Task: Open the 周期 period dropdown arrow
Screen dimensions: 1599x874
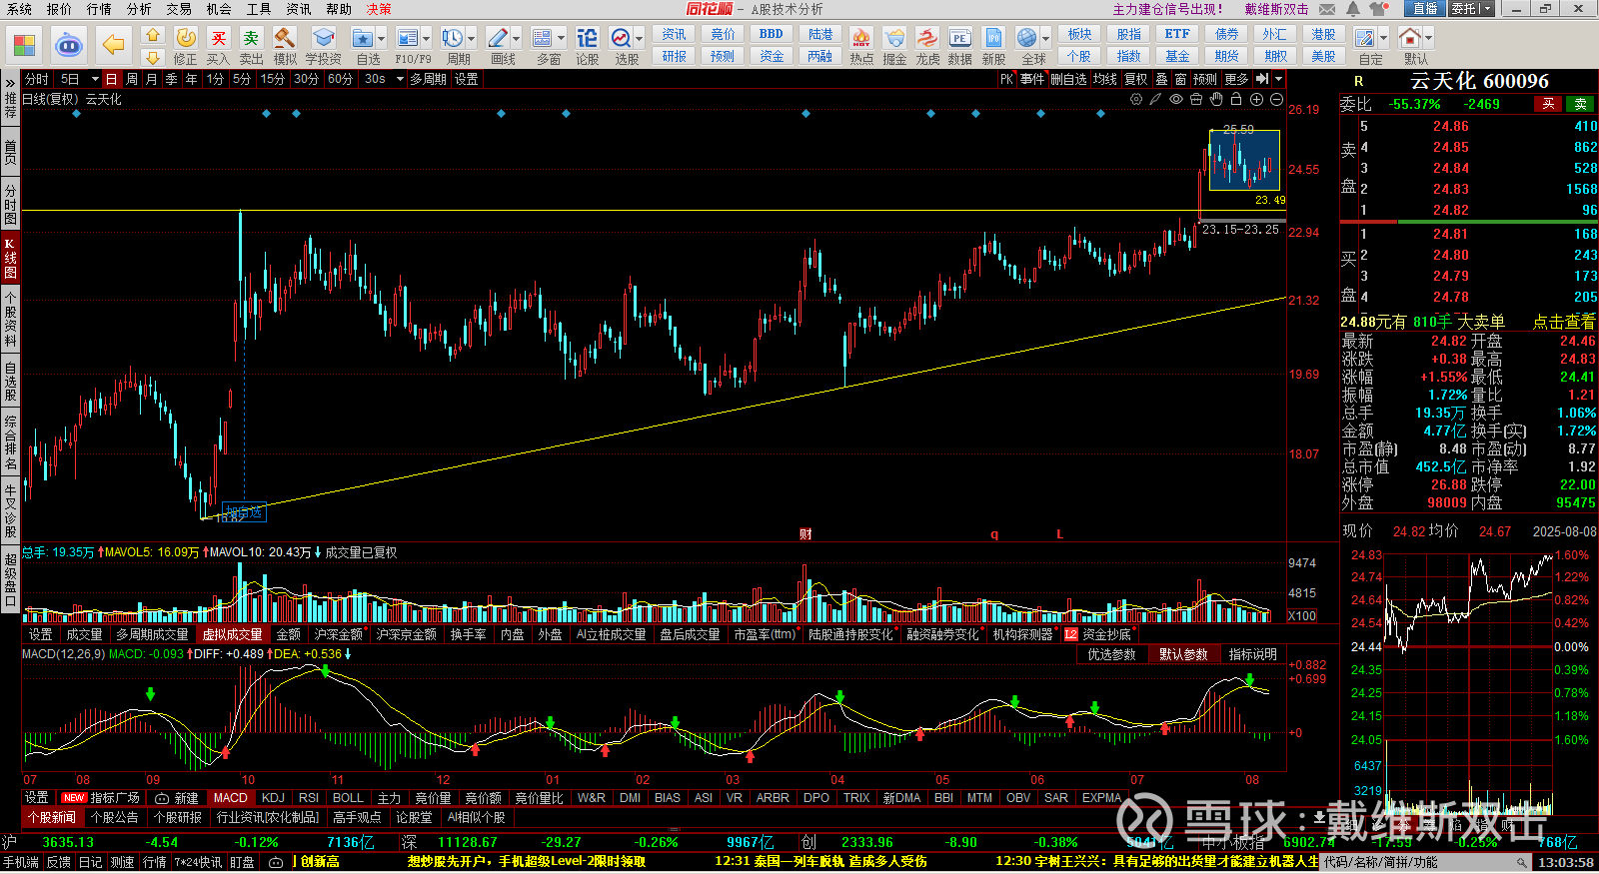Action: [472, 38]
